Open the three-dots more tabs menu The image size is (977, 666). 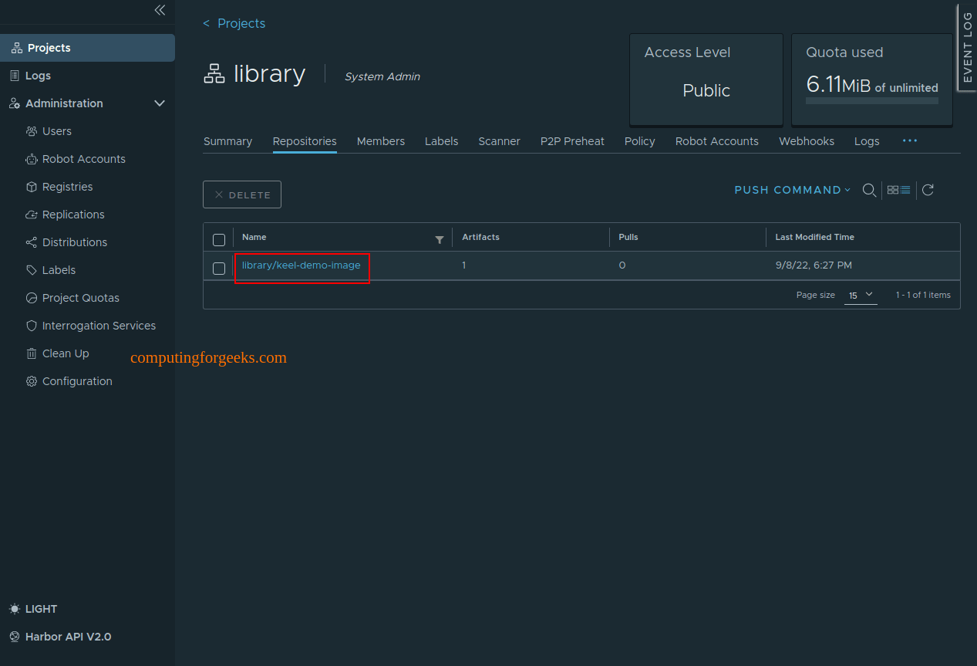910,140
